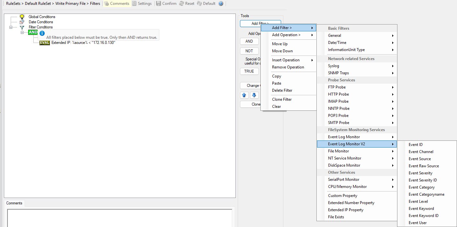457x227 pixels.
Task: Select Event Raw Source from submenu
Action: tap(427, 166)
